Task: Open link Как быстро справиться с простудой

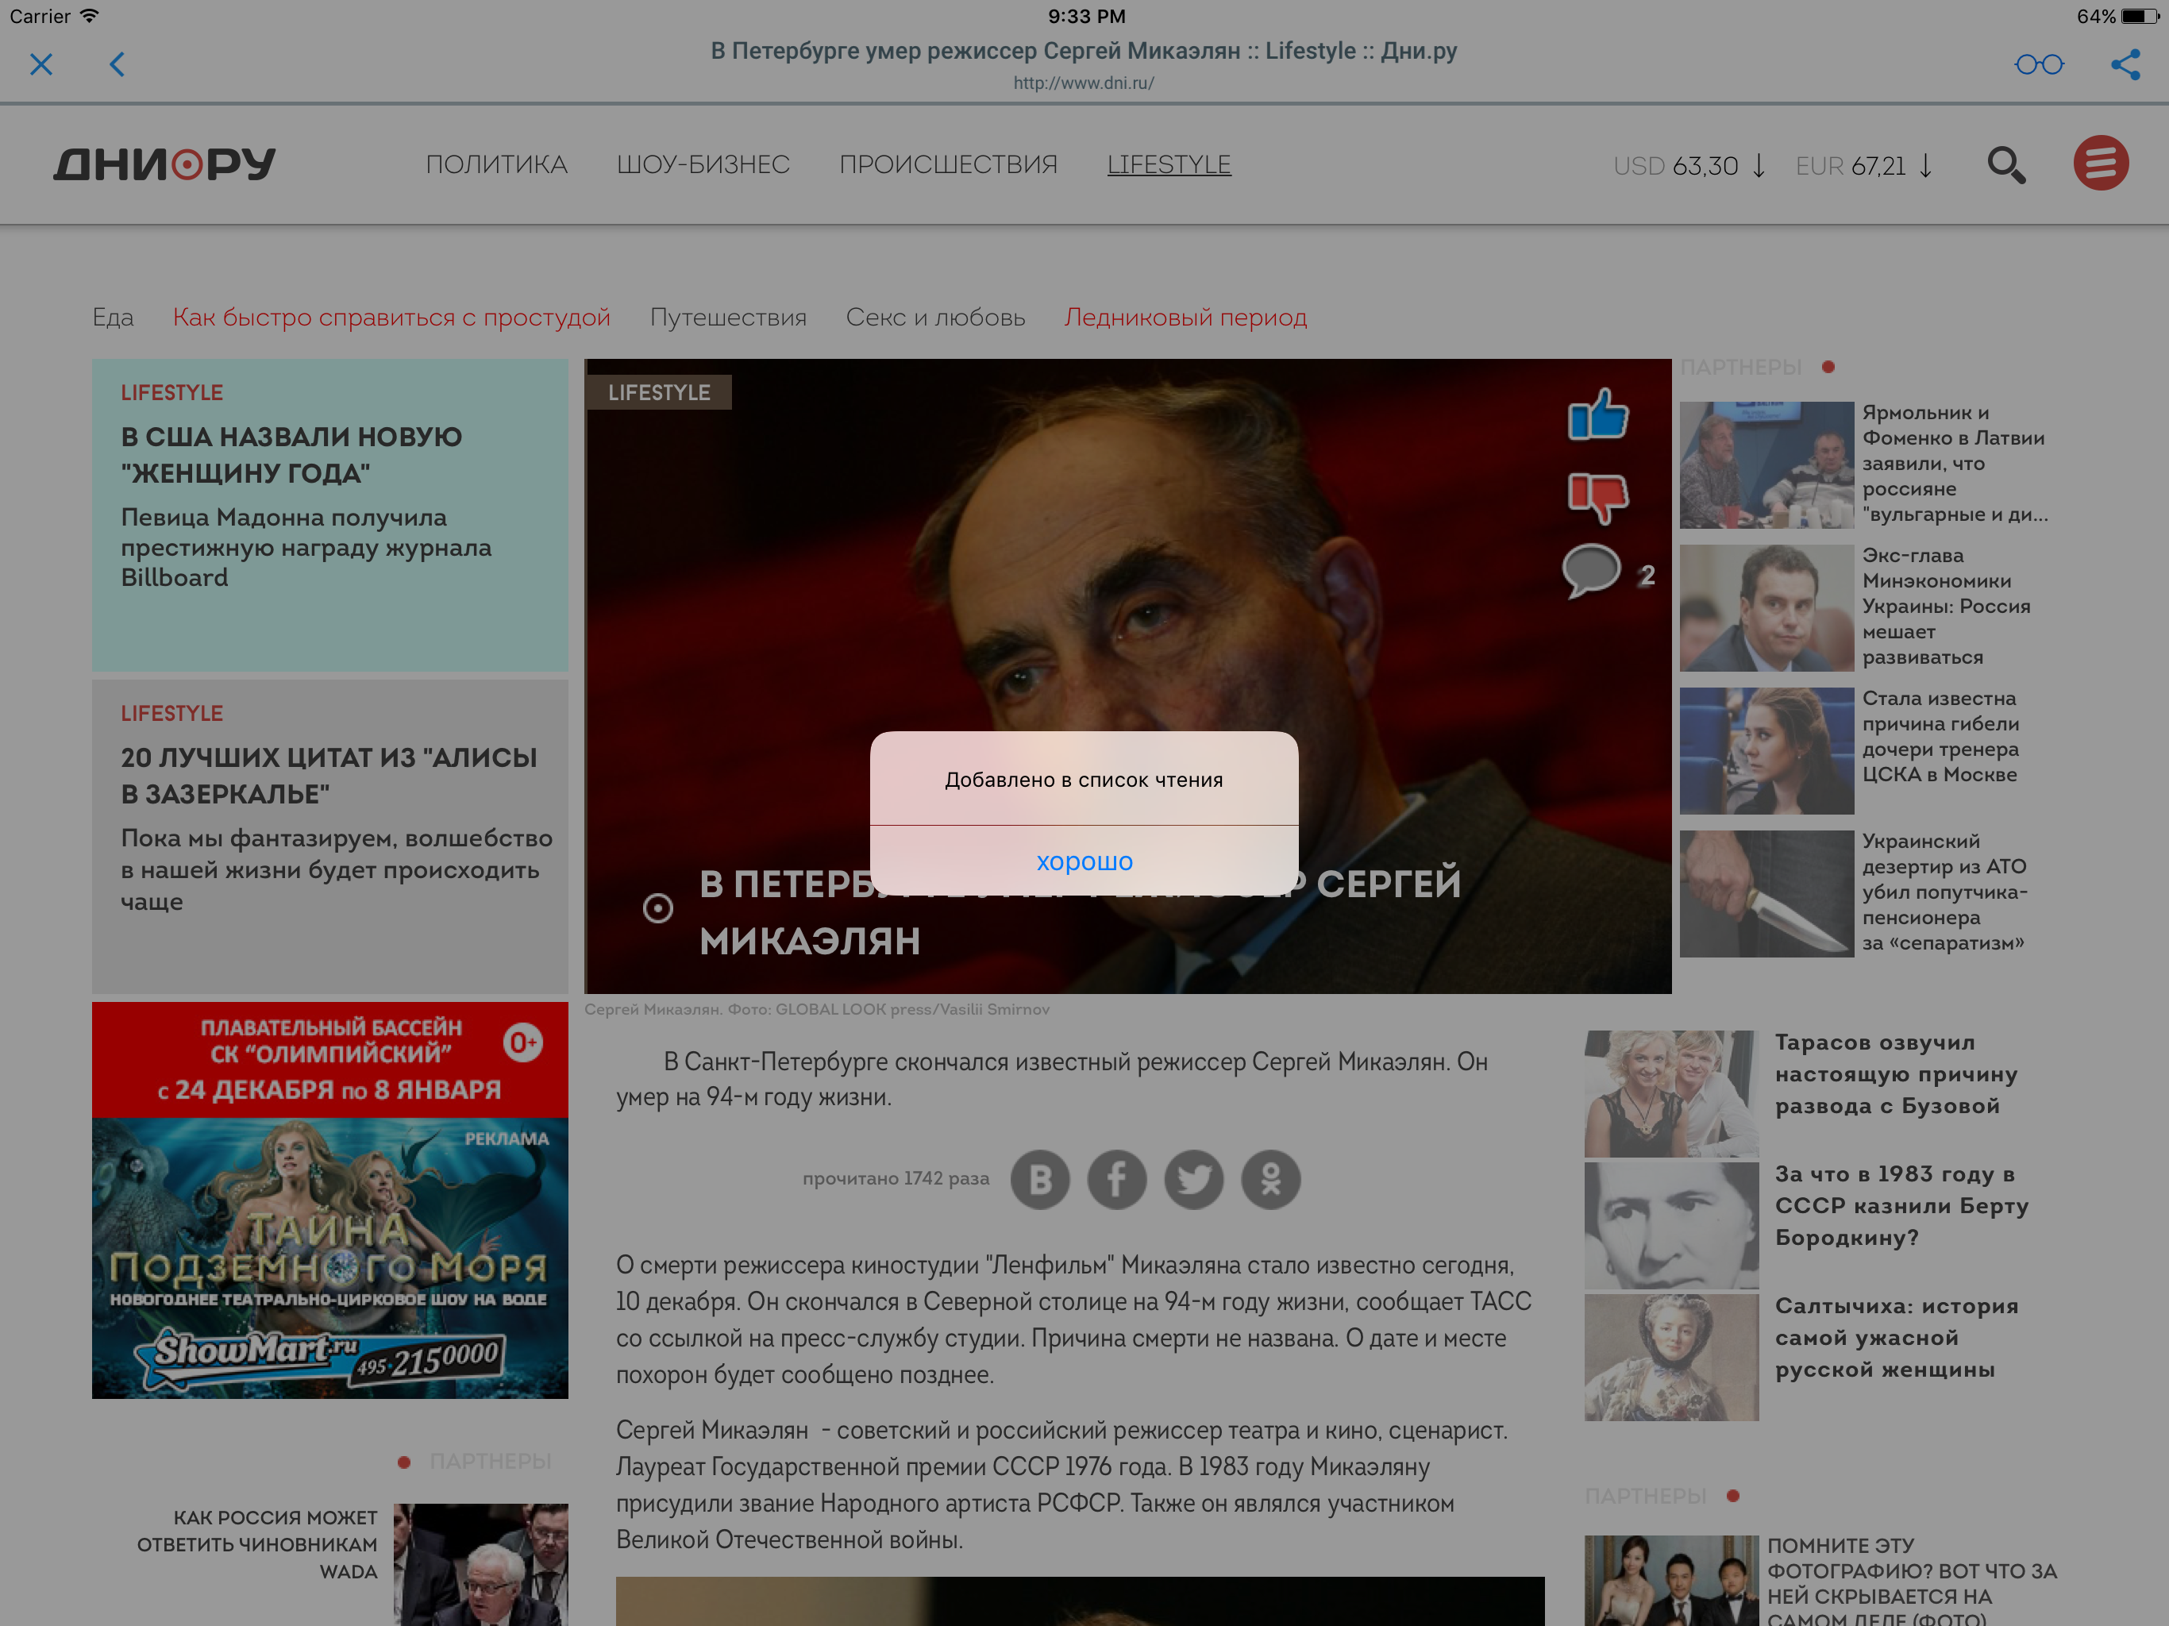Action: coord(391,318)
